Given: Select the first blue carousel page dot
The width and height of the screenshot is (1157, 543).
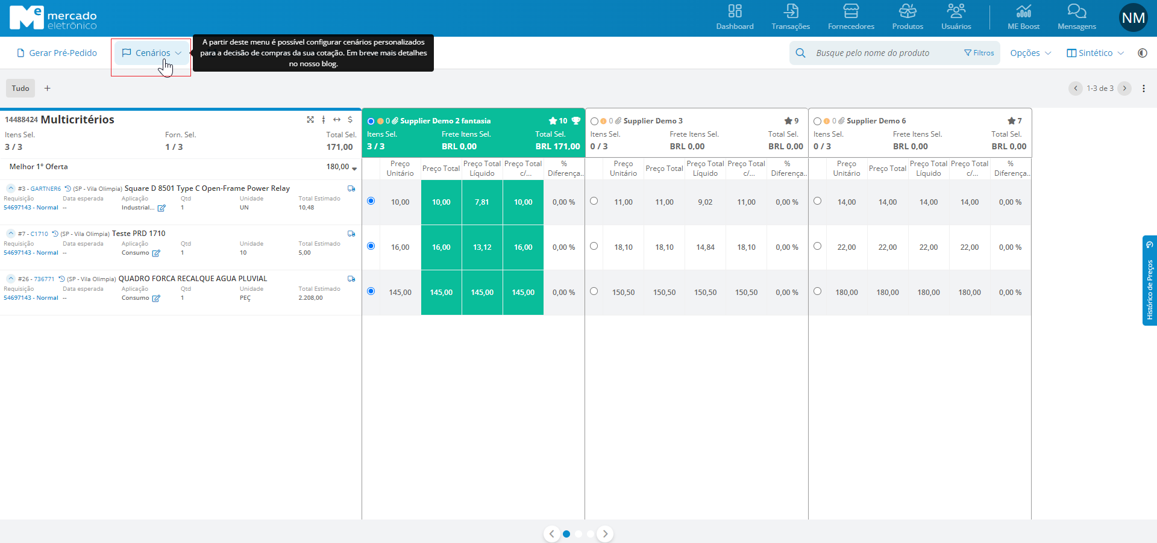Looking at the screenshot, I should pos(566,534).
